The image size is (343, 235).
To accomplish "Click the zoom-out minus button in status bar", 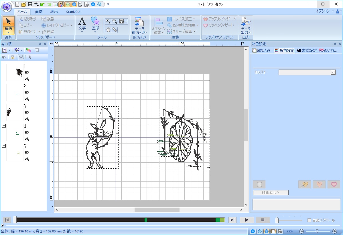I will click(x=301, y=231).
